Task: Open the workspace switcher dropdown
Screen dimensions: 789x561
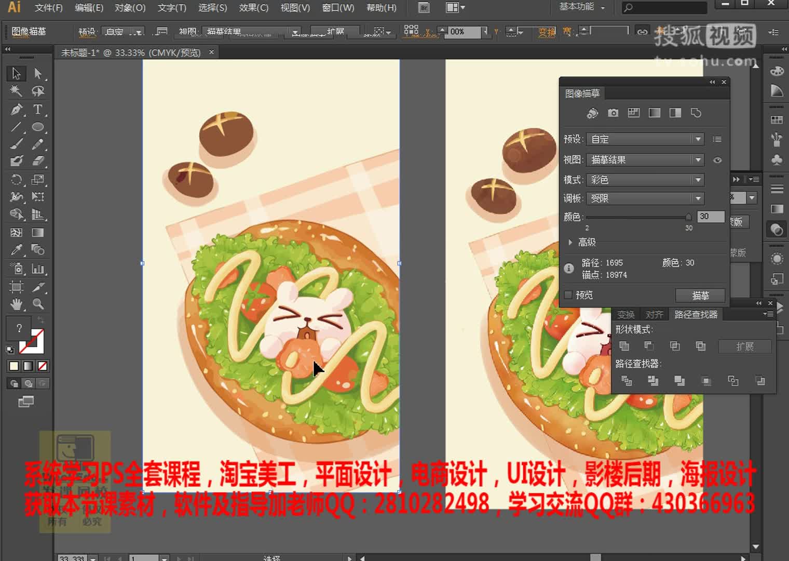Action: tap(582, 7)
